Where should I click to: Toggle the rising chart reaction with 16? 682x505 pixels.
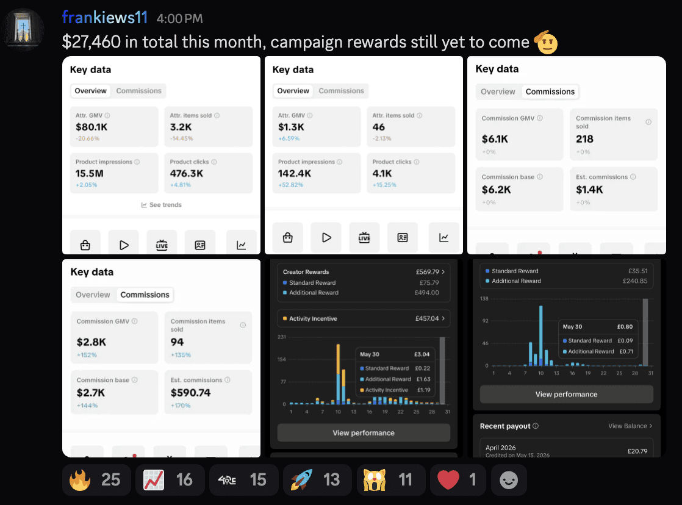[170, 480]
